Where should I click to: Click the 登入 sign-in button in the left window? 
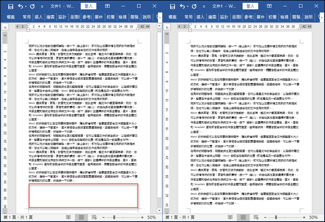tap(89, 6)
